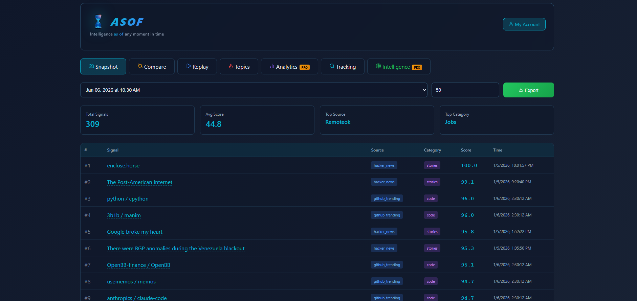Click the magnifier icon on Tracking tab

pyautogui.click(x=332, y=66)
